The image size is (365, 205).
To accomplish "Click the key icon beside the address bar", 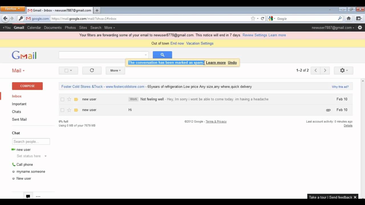I will [x=21, y=19].
